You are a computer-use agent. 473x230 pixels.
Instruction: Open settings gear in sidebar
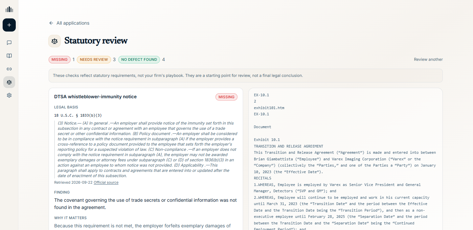(9, 95)
